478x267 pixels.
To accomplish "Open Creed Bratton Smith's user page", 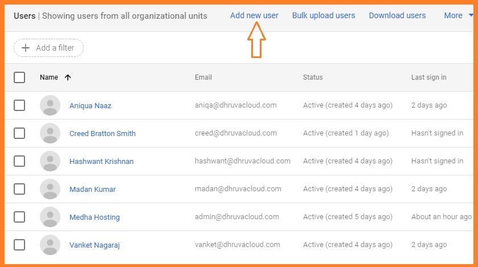I will (x=103, y=133).
